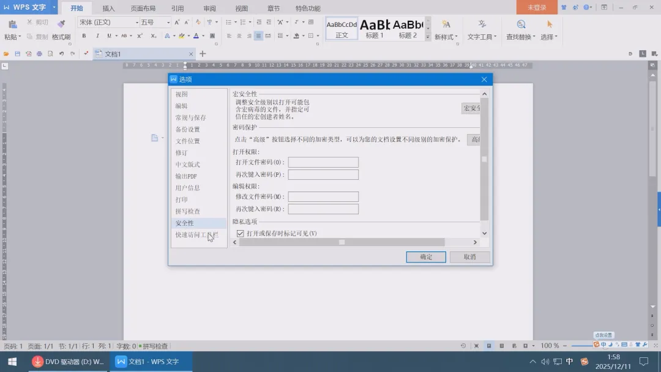Viewport: 661px width, 372px height.
Task: Click the undo arrow icon
Action: click(x=62, y=54)
